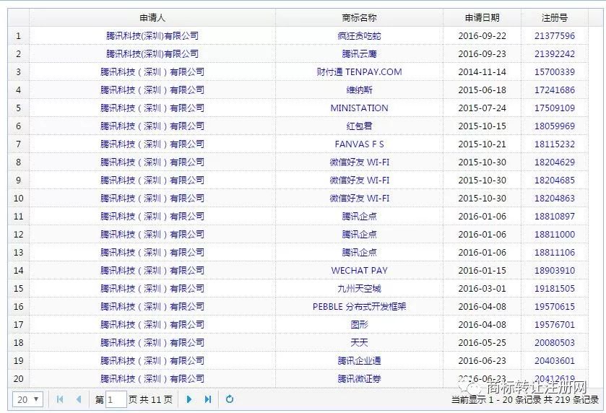Click application date 2015-07-24

(482, 108)
